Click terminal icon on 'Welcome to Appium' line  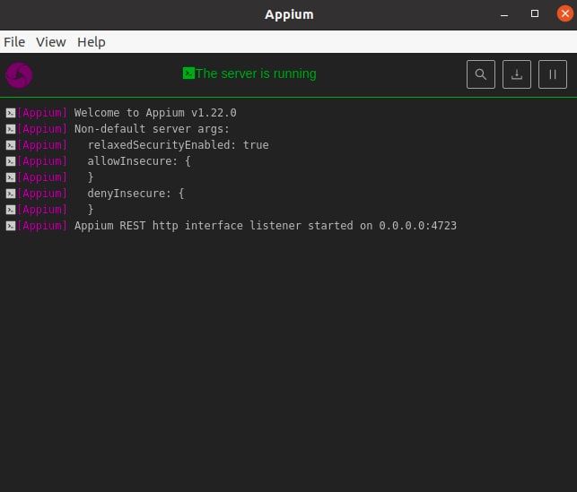click(11, 113)
